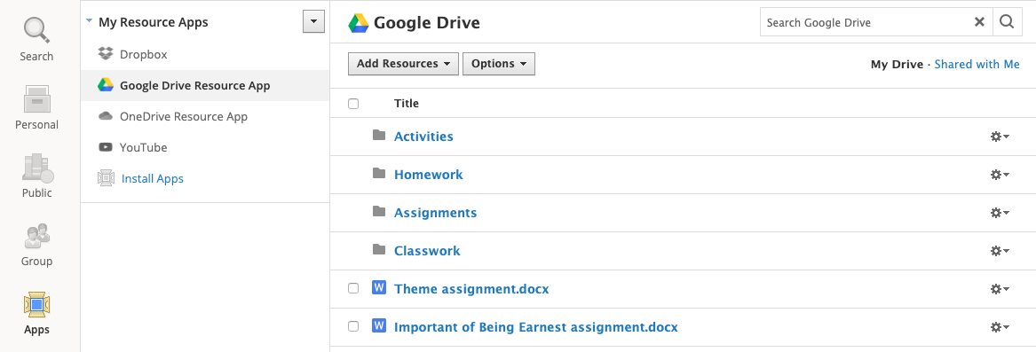Switch to Shared with Me view
Image resolution: width=1036 pixels, height=352 pixels.
pyautogui.click(x=977, y=64)
